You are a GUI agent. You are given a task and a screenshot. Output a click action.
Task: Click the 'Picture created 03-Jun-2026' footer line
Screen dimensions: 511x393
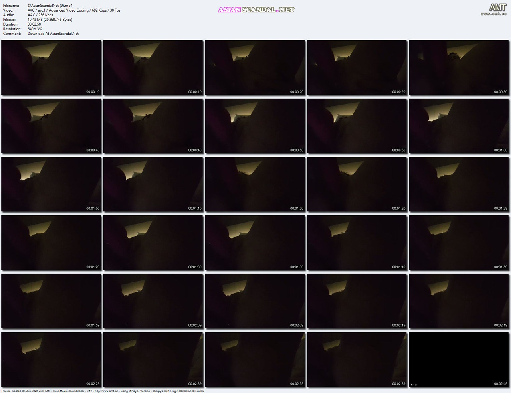tap(103, 391)
